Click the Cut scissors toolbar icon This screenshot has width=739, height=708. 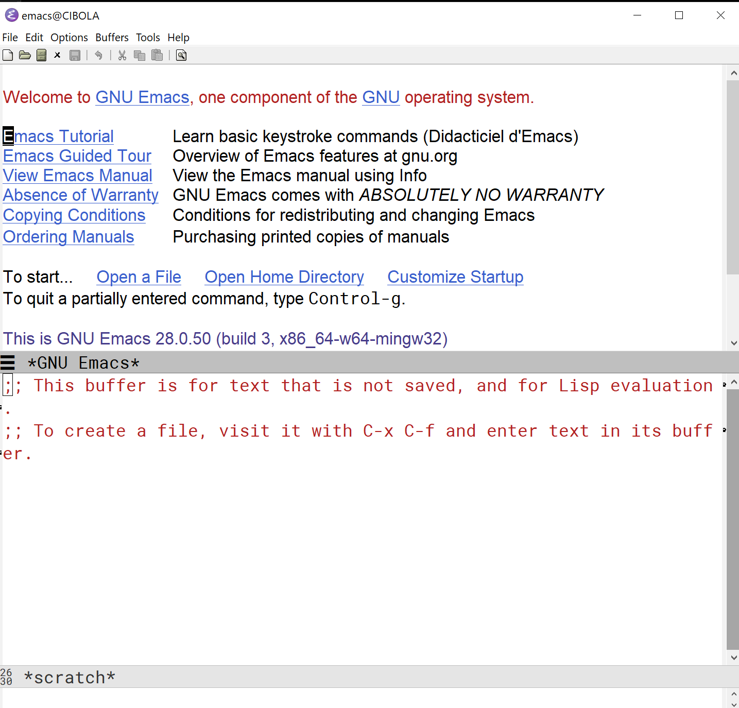(x=122, y=55)
